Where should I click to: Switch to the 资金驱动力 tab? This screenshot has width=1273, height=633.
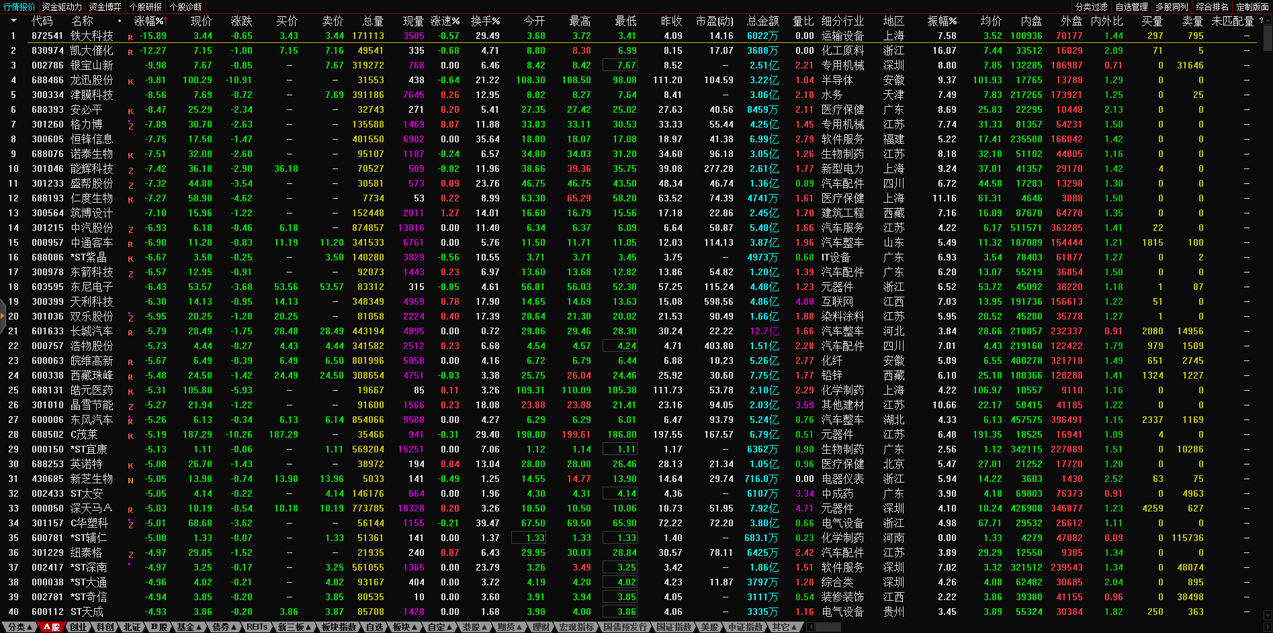[x=62, y=7]
